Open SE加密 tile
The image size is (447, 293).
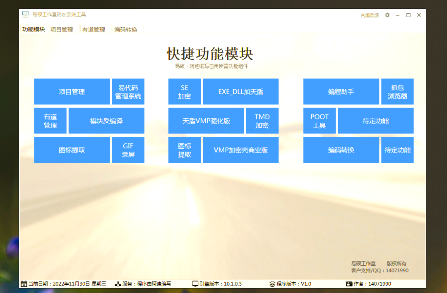185,92
